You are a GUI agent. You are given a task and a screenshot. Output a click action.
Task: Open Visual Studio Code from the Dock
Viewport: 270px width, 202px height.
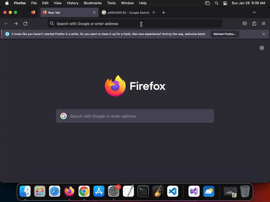pos(173,191)
